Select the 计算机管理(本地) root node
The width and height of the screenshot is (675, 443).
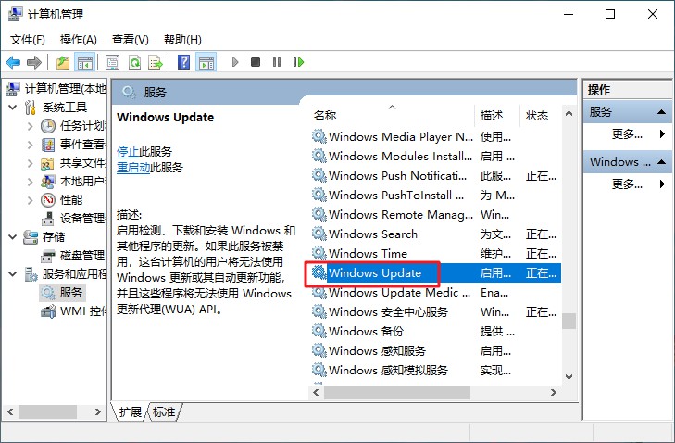click(x=56, y=89)
